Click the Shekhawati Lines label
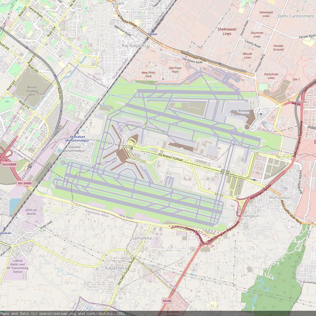The width and height of the screenshot is (316, 316). [x=227, y=31]
